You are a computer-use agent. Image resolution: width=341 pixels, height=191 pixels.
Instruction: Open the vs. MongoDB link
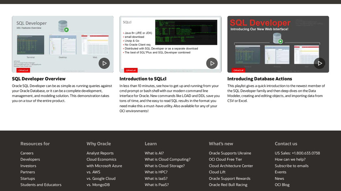(x=98, y=185)
